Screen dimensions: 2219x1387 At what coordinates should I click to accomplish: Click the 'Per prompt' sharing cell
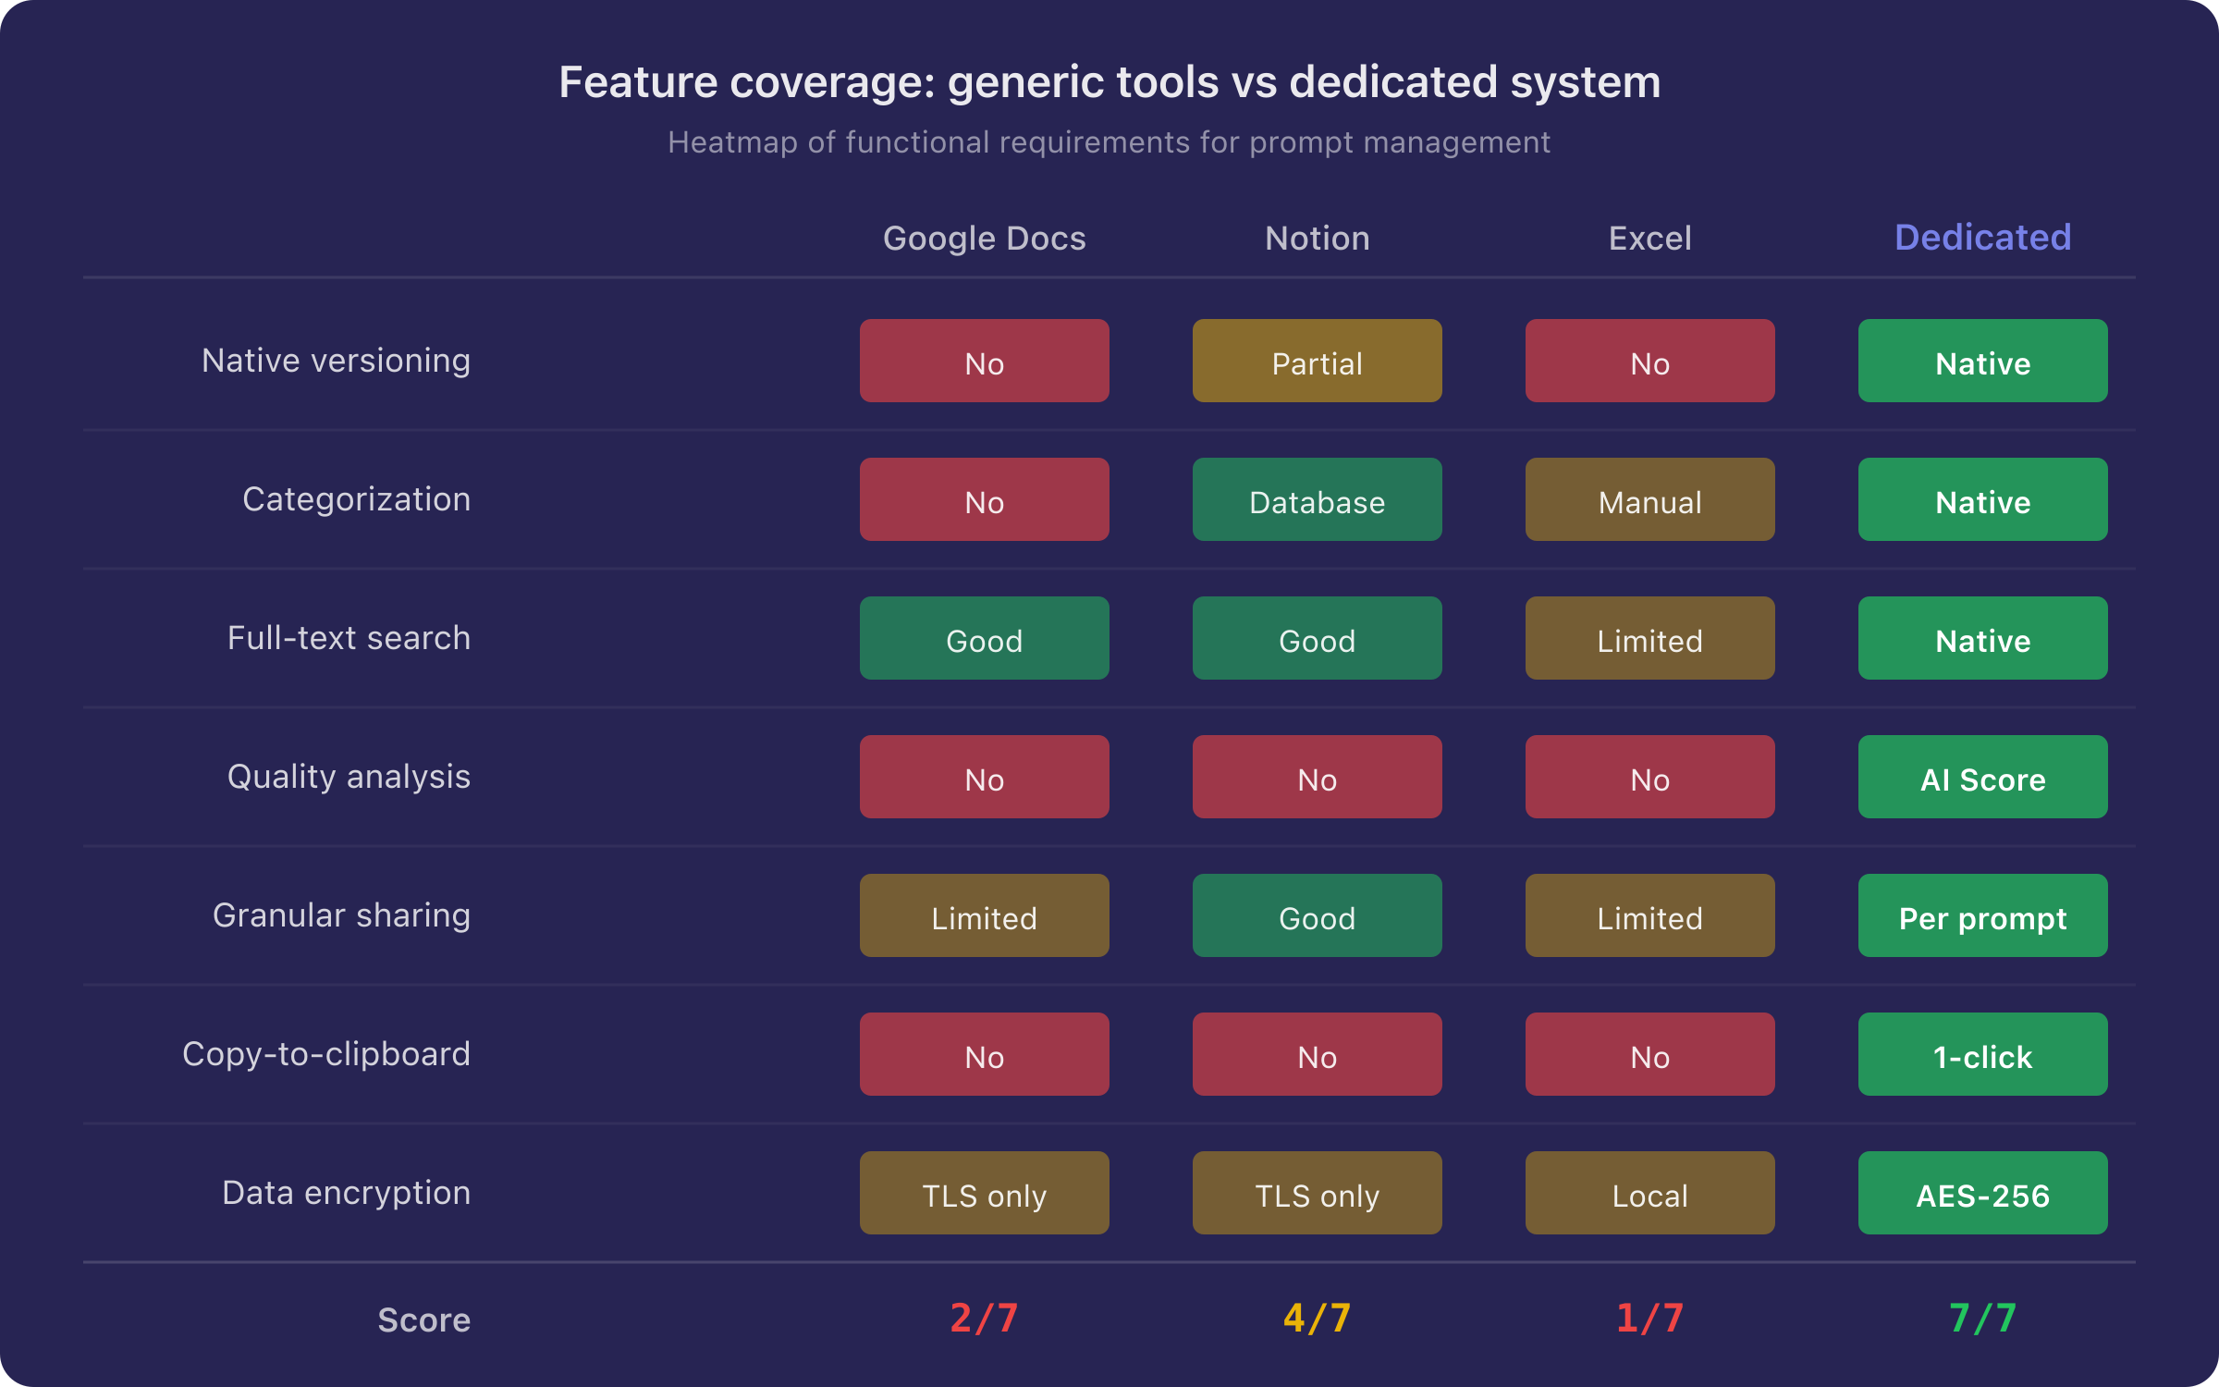tap(1981, 915)
